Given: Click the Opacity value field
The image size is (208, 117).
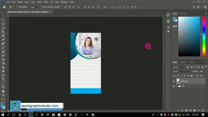Looking at the screenshot, I should (x=201, y=71).
